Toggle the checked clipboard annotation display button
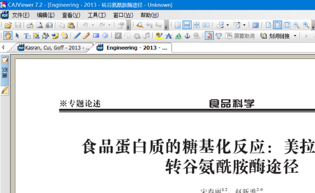 coord(209,36)
